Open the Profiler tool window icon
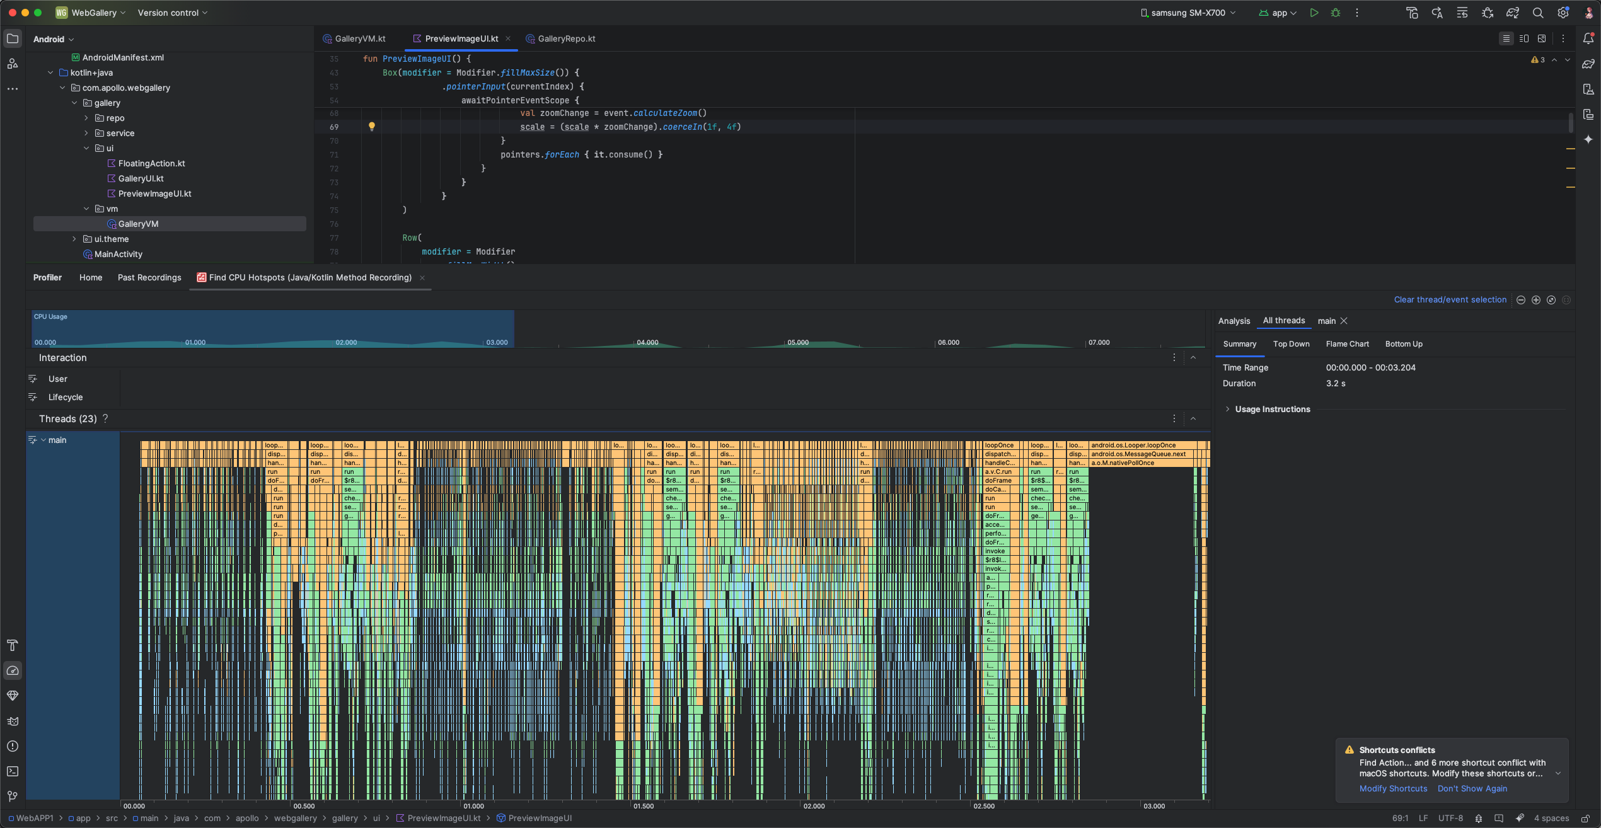Image resolution: width=1601 pixels, height=828 pixels. tap(12, 670)
